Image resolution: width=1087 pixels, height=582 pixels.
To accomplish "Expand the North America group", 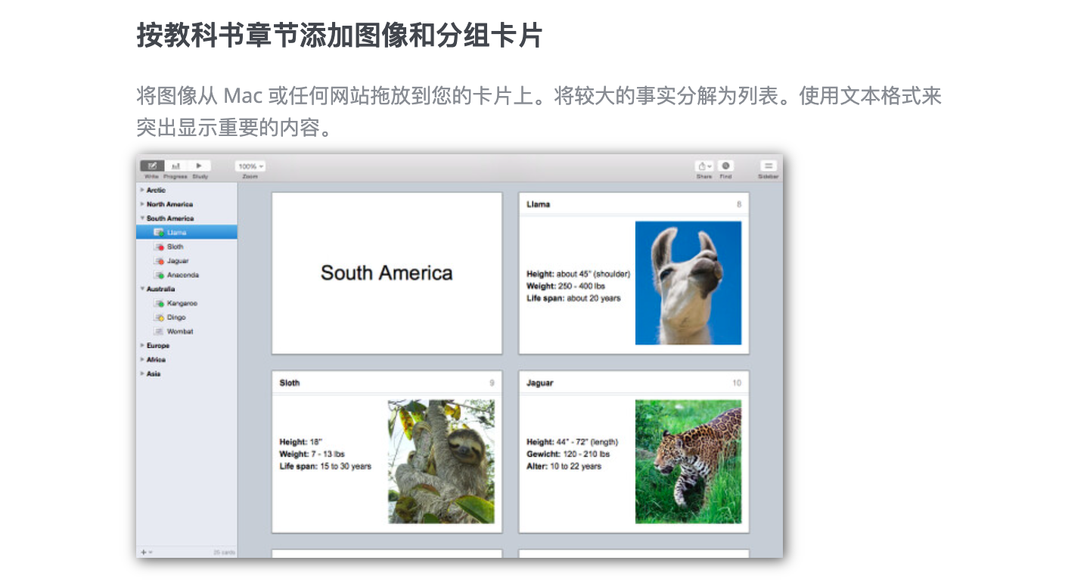I will click(x=142, y=204).
